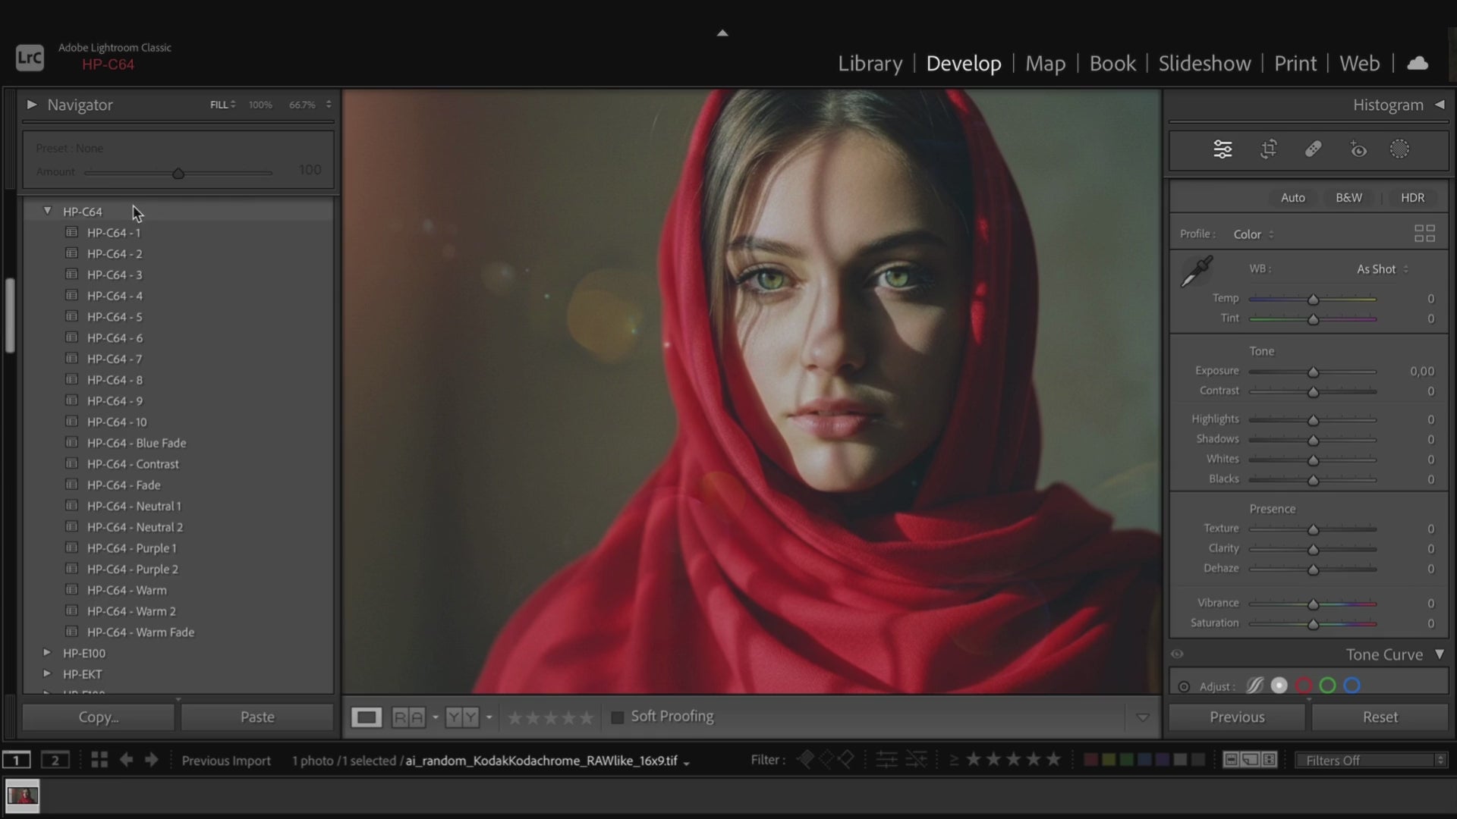
Task: Click the Reset button
Action: tap(1379, 717)
